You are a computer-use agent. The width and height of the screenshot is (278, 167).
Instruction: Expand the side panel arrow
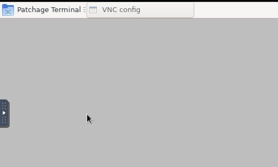[x=4, y=113]
